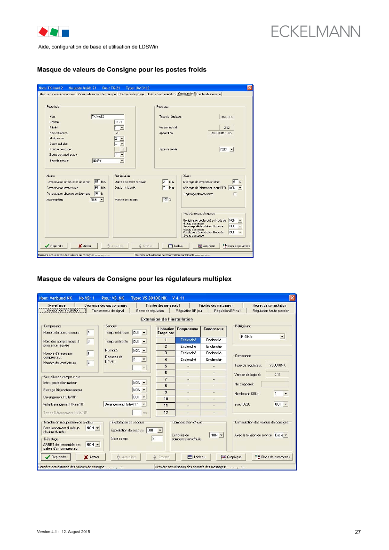The image size is (389, 550).
Task: Open the Régulation haute pression tab
Action: (270, 311)
